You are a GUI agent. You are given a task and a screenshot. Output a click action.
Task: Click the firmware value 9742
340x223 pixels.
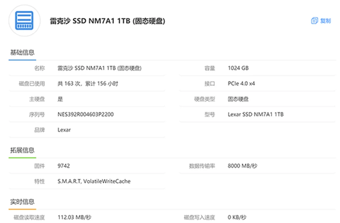click(x=64, y=166)
